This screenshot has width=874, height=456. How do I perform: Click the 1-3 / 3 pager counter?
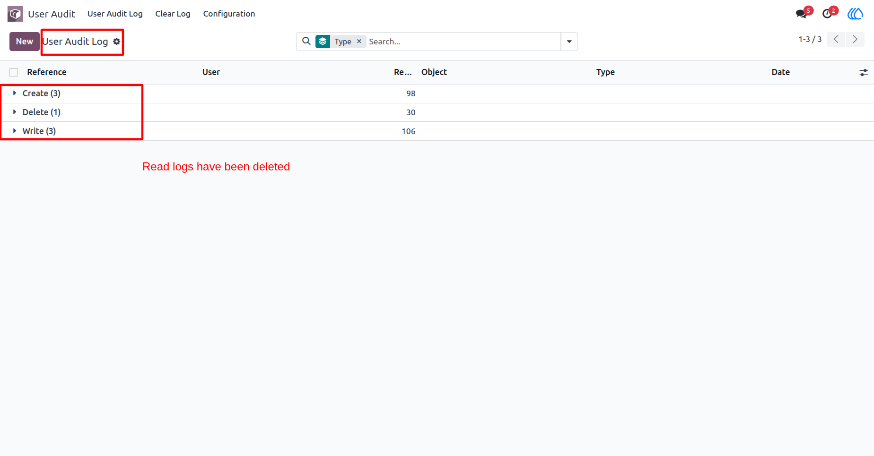point(810,39)
